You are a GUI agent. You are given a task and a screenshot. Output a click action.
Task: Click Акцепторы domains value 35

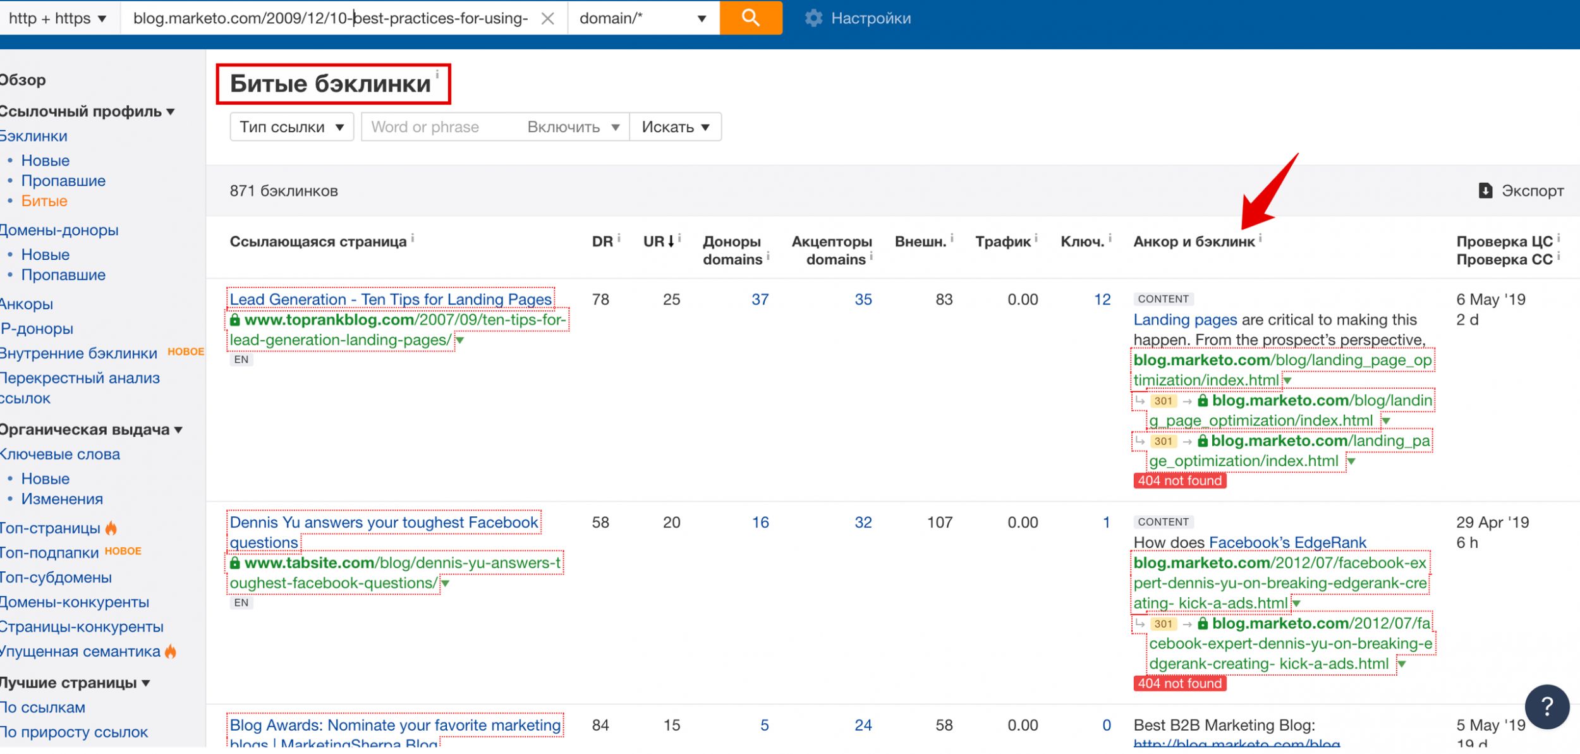coord(863,300)
